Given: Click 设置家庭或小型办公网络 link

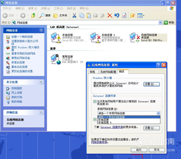Looking at the screenshot, I should (x=25, y=42).
